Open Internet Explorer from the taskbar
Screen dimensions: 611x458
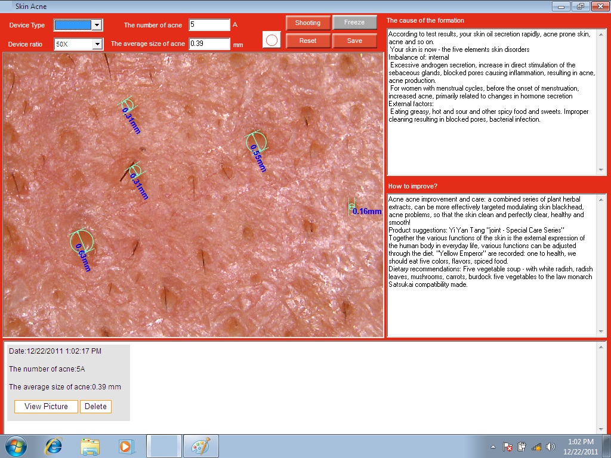point(54,446)
